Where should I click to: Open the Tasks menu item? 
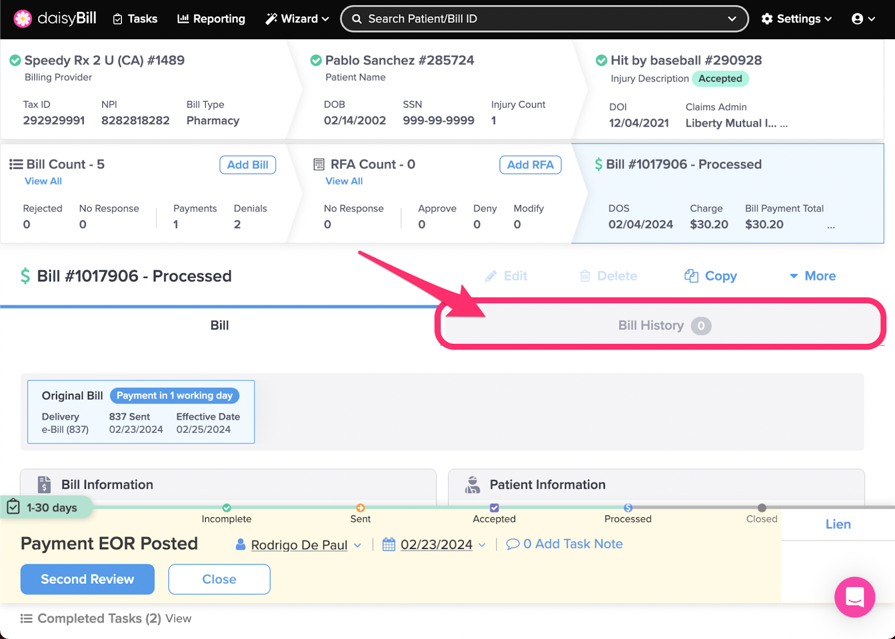pos(135,19)
